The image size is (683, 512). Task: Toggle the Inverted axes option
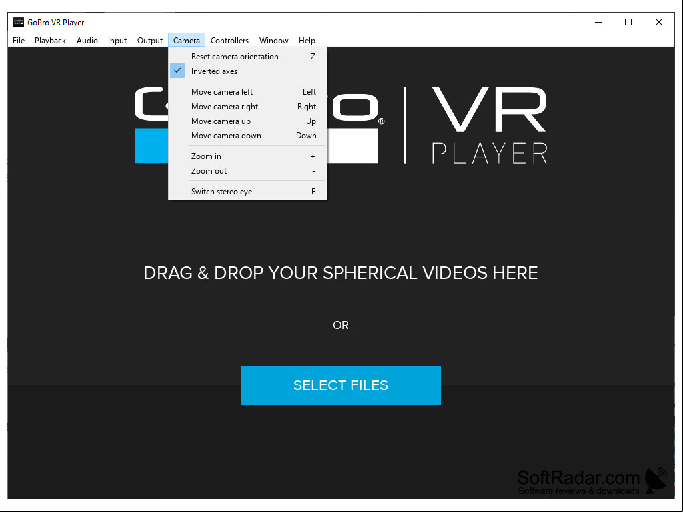[247, 71]
